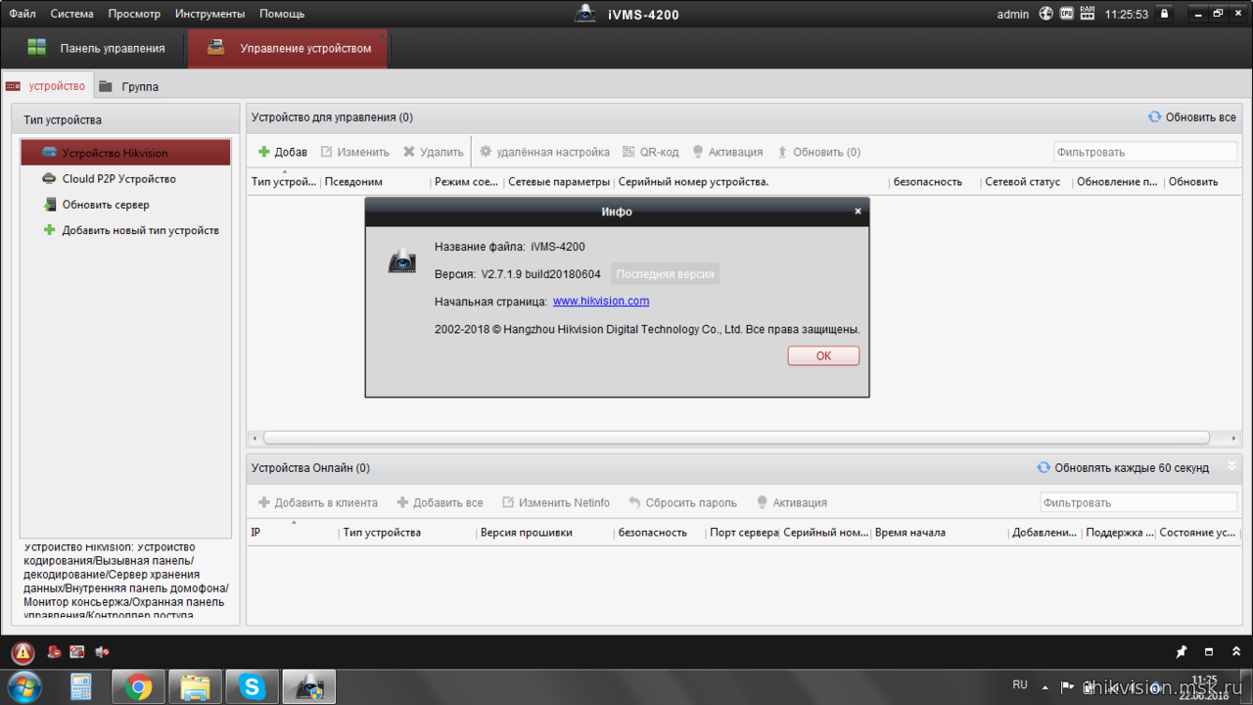Click Обновлять каждые 60 секунд button
The width and height of the screenshot is (1253, 705).
pos(1123,468)
